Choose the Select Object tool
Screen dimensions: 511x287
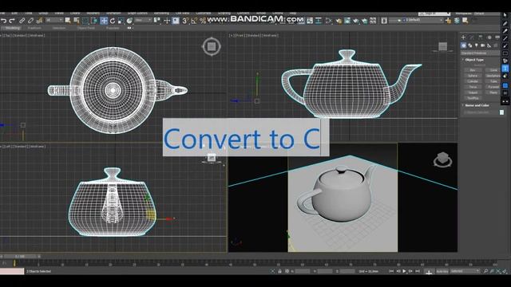(x=68, y=21)
